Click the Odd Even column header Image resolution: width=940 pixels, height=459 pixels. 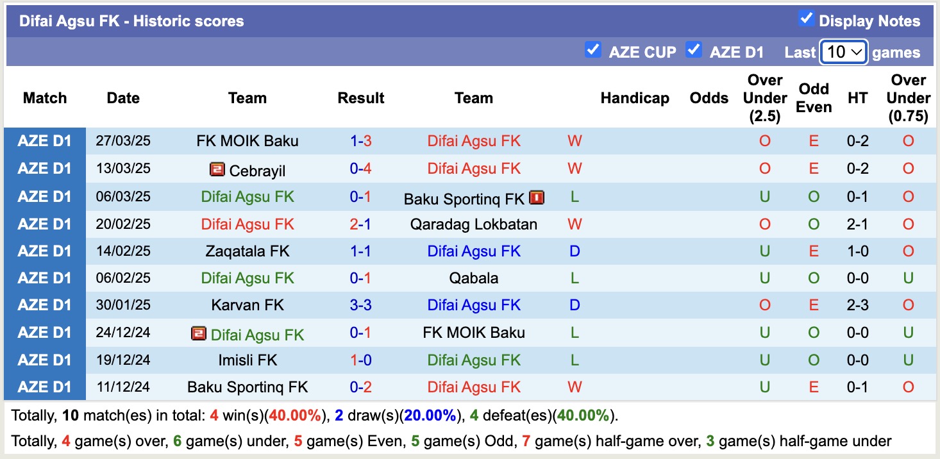pos(813,98)
